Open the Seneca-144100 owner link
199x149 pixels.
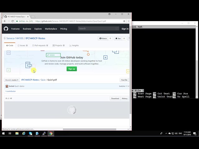pos(15,38)
